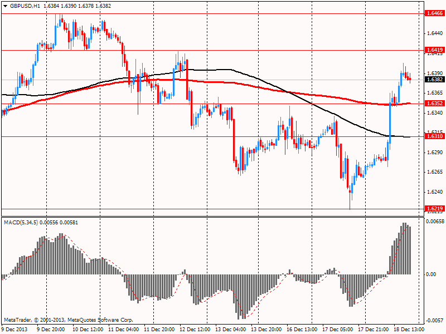This screenshot has width=446, height=334.
Task: Click the 1.6365 price axis value
Action: coord(435,93)
